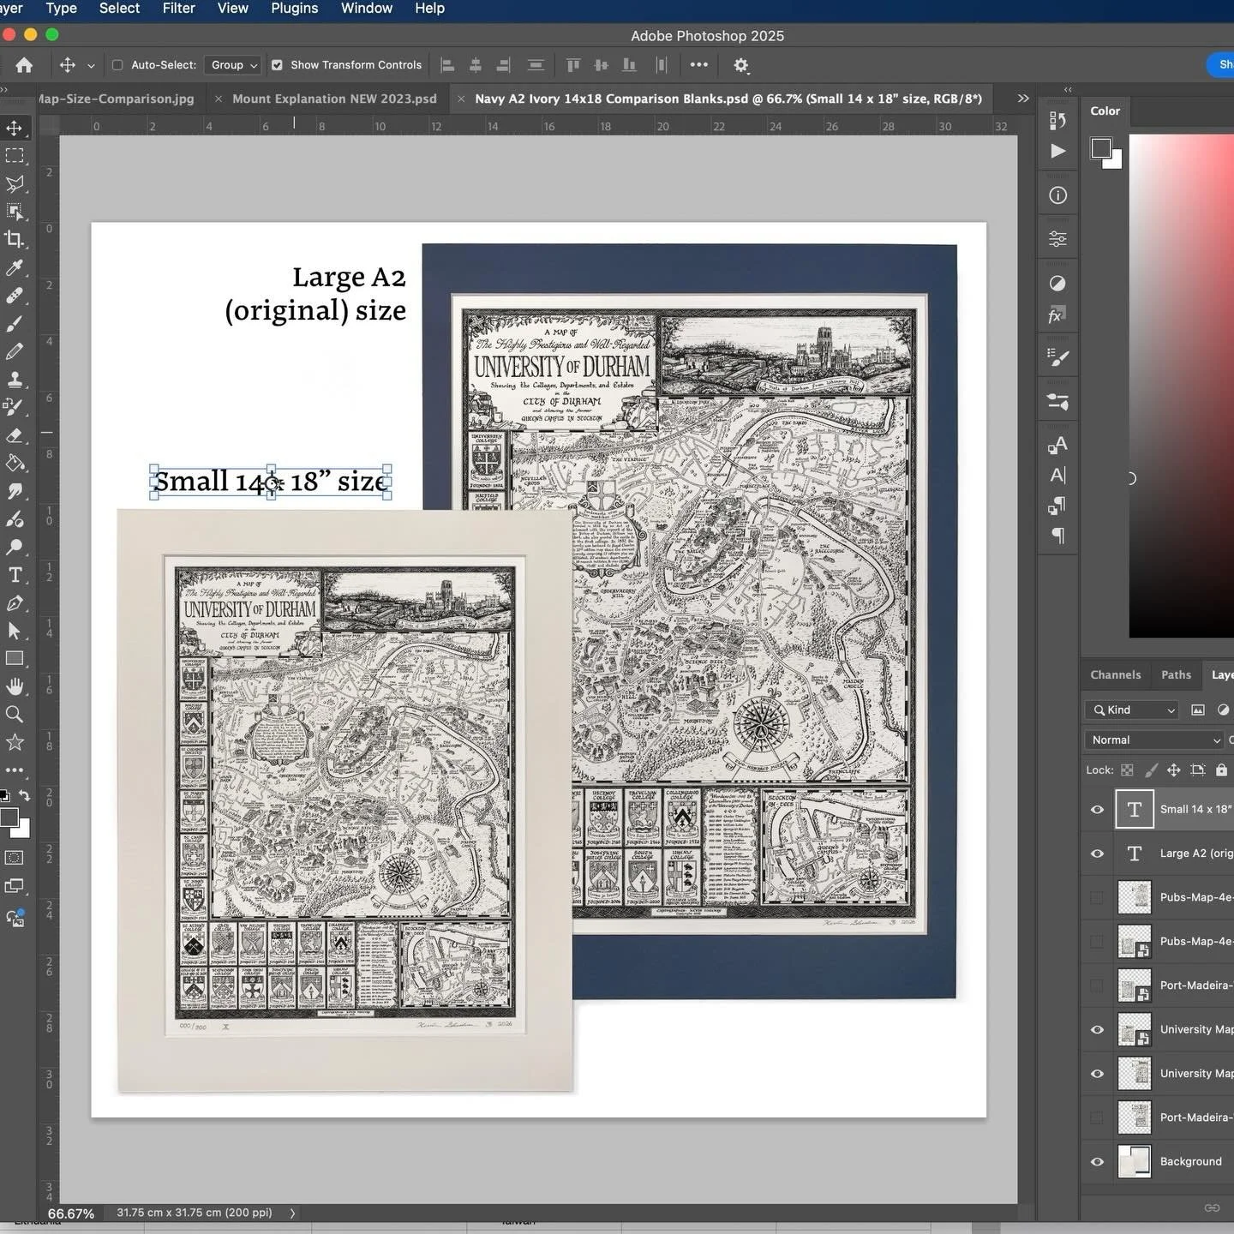The height and width of the screenshot is (1234, 1234).
Task: Pick a color in the Color panel field
Action: (1181, 386)
